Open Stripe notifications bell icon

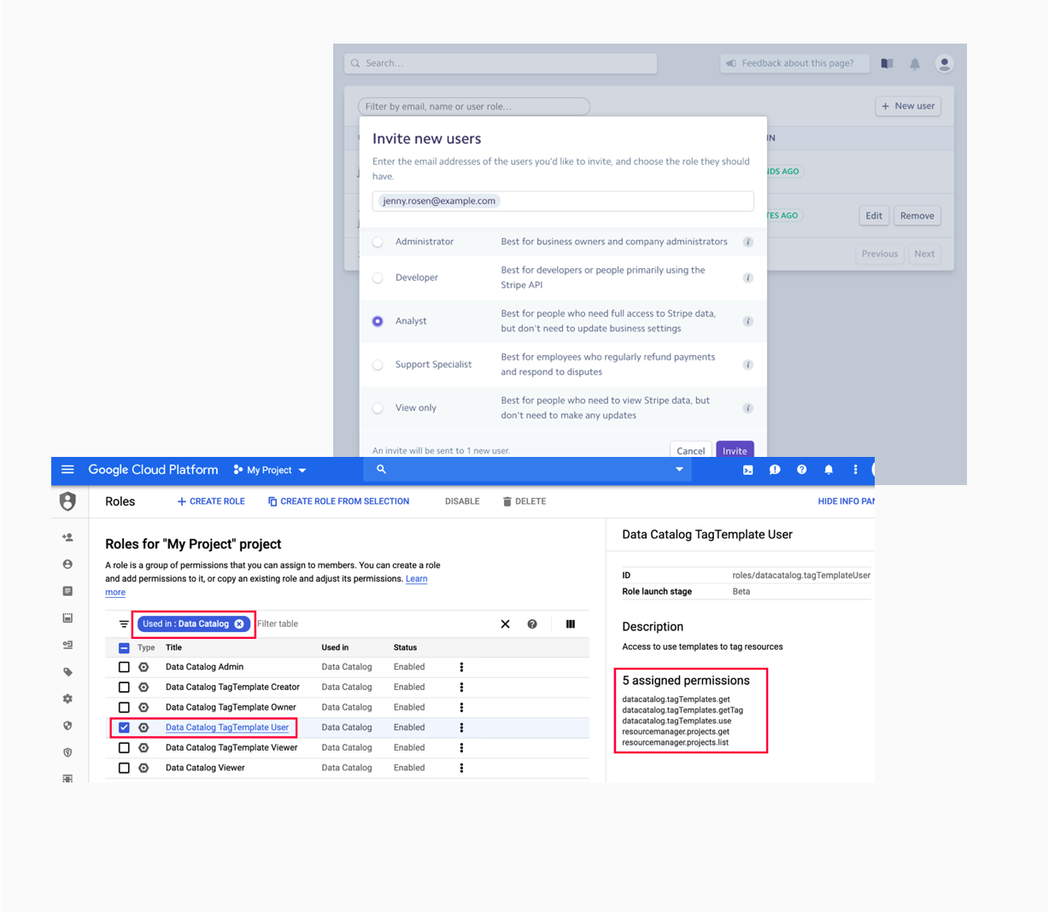pyautogui.click(x=915, y=63)
